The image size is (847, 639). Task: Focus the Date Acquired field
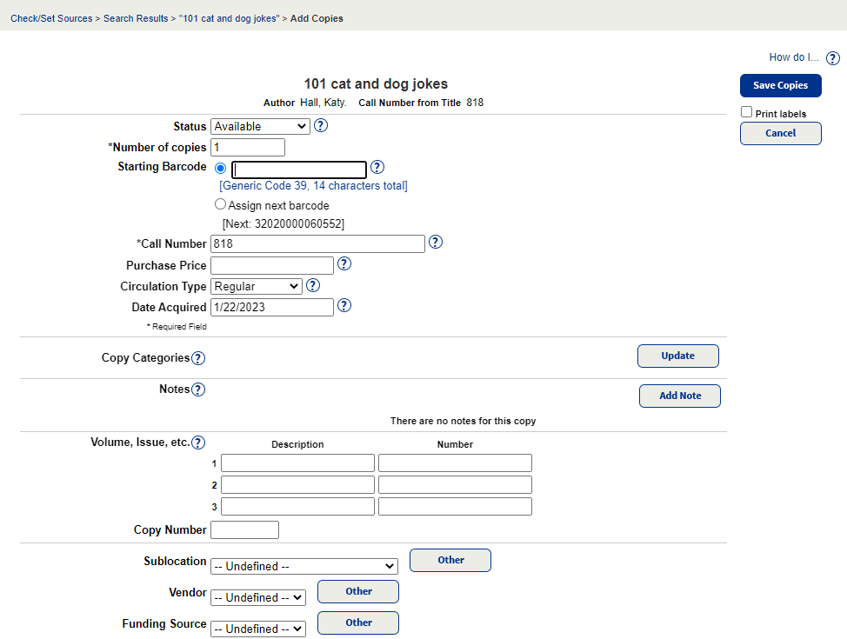click(x=272, y=308)
